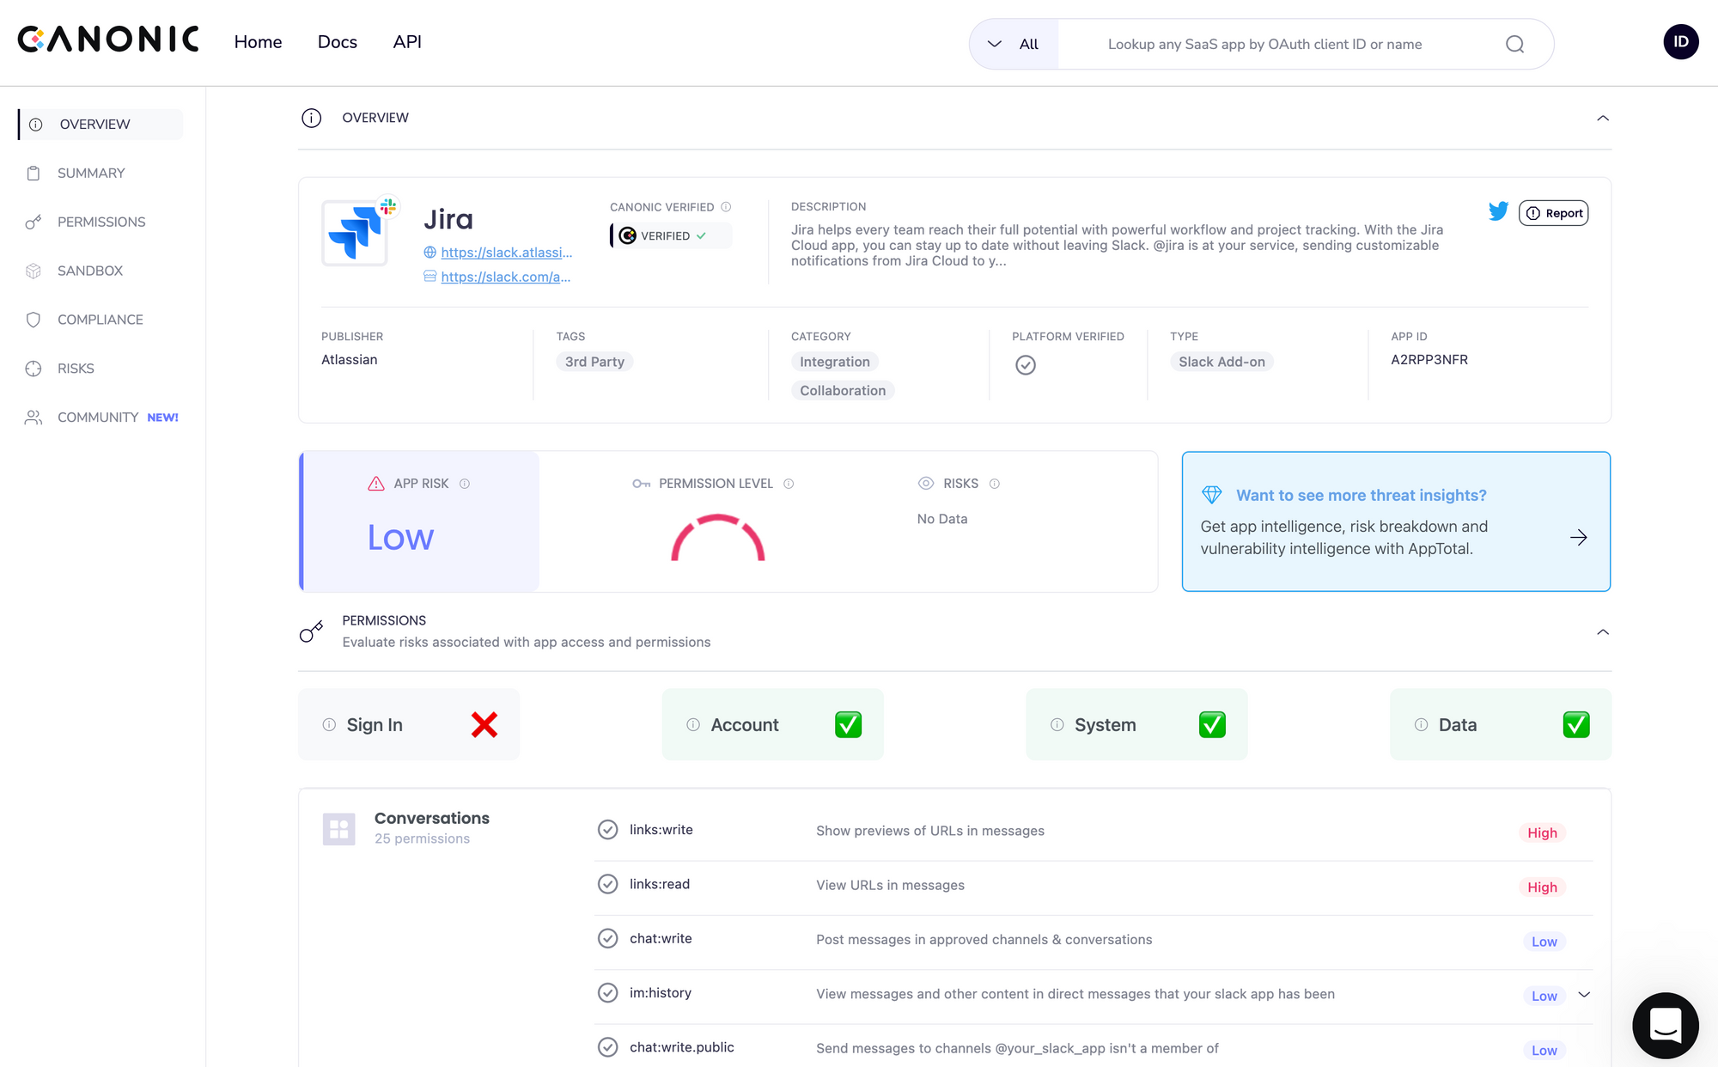Click the Community sidebar panel icon

[34, 418]
